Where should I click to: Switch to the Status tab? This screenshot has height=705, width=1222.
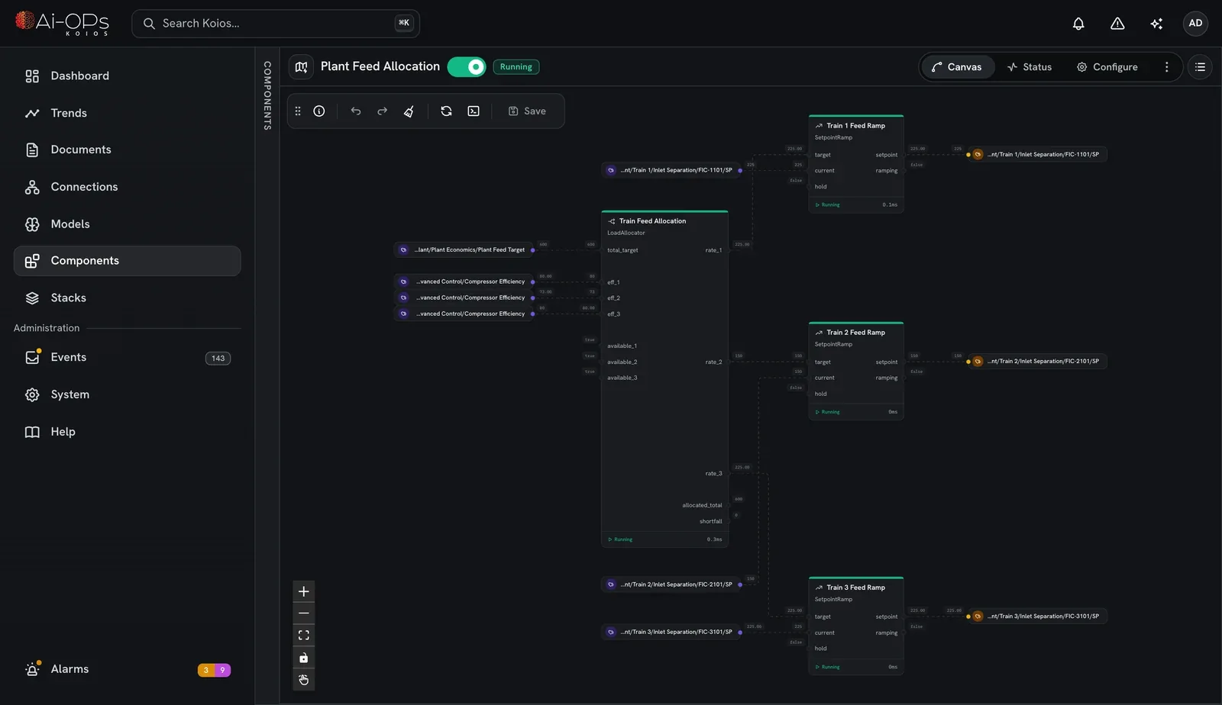(1030, 67)
